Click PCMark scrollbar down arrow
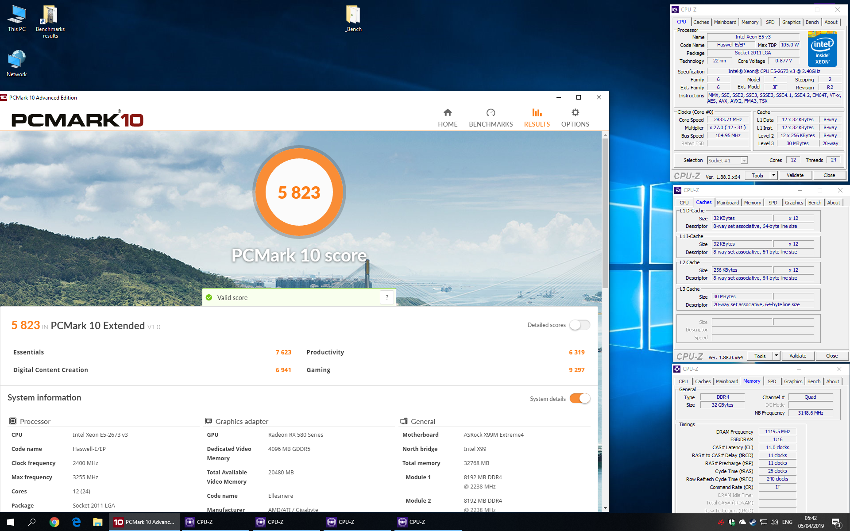 605,508
